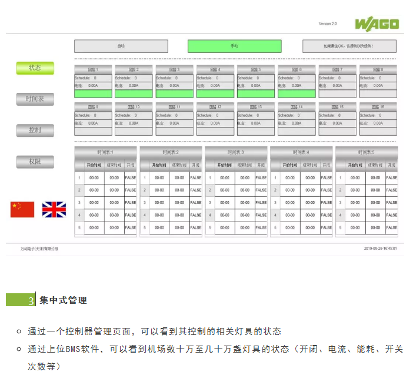Toggle FALSE switch in row 5 of 时间表 5

click(391, 227)
